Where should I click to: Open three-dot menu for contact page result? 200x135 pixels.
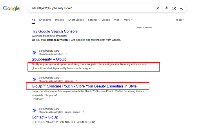tap(83, 112)
